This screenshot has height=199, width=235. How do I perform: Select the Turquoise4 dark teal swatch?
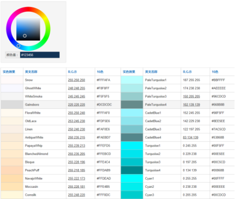[x=132, y=170]
